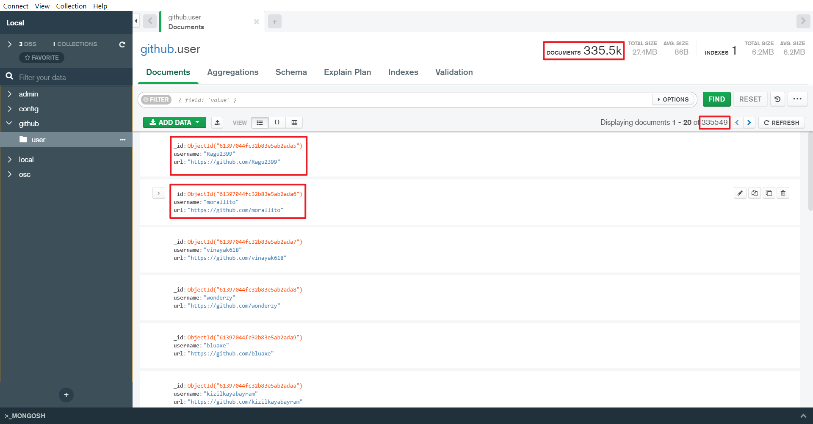Switch to list view

[260, 122]
